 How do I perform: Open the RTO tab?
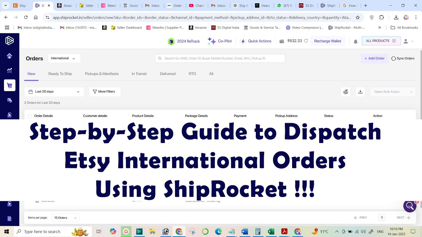pyautogui.click(x=192, y=74)
